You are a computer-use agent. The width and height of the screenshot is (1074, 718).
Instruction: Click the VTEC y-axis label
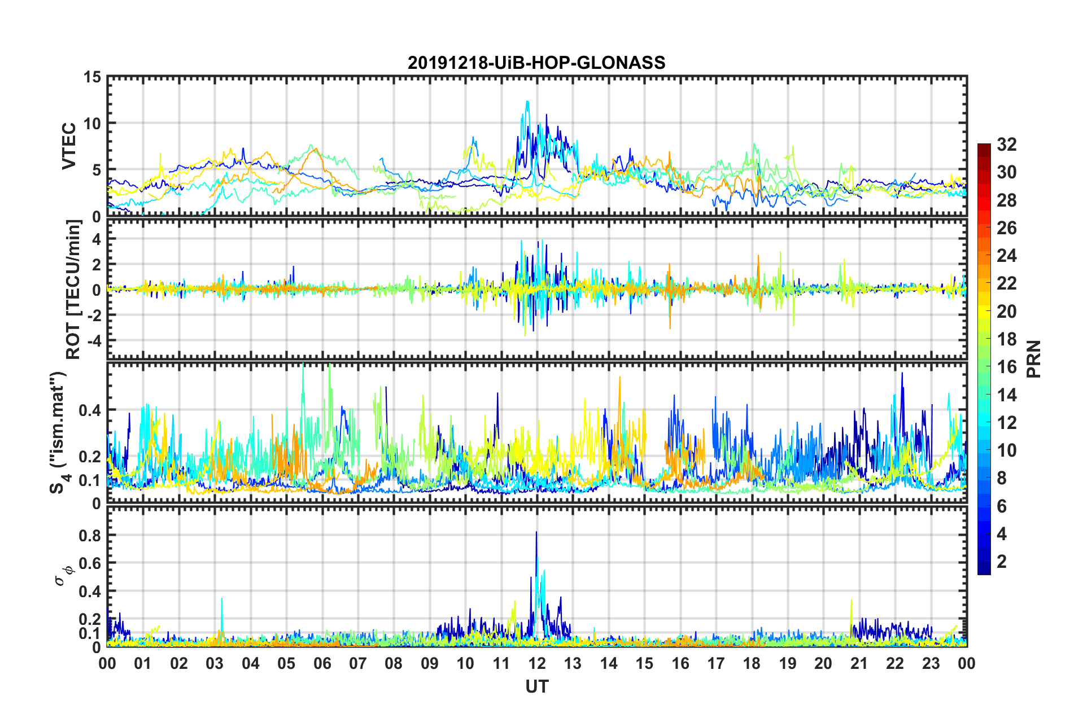point(69,146)
